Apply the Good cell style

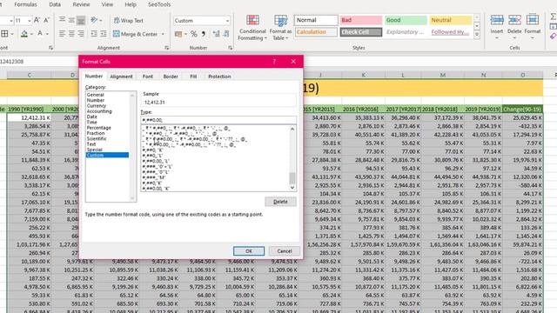tap(406, 20)
